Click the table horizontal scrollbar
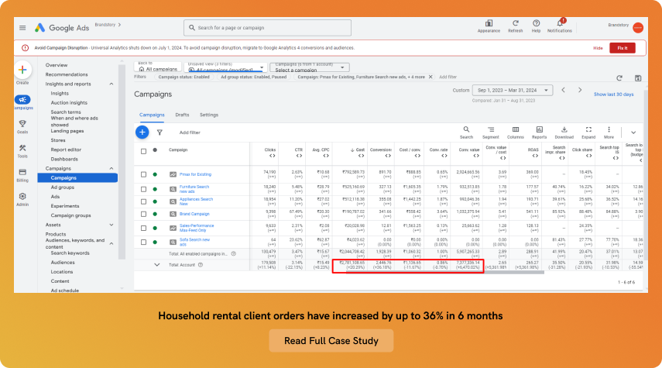This screenshot has height=368, width=662. 445,273
